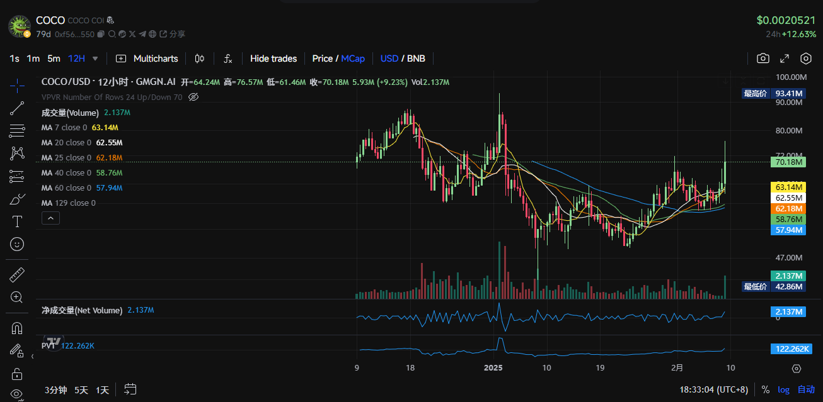This screenshot has height=402, width=823.
Task: Open the emoji icons tool
Action: pos(17,244)
